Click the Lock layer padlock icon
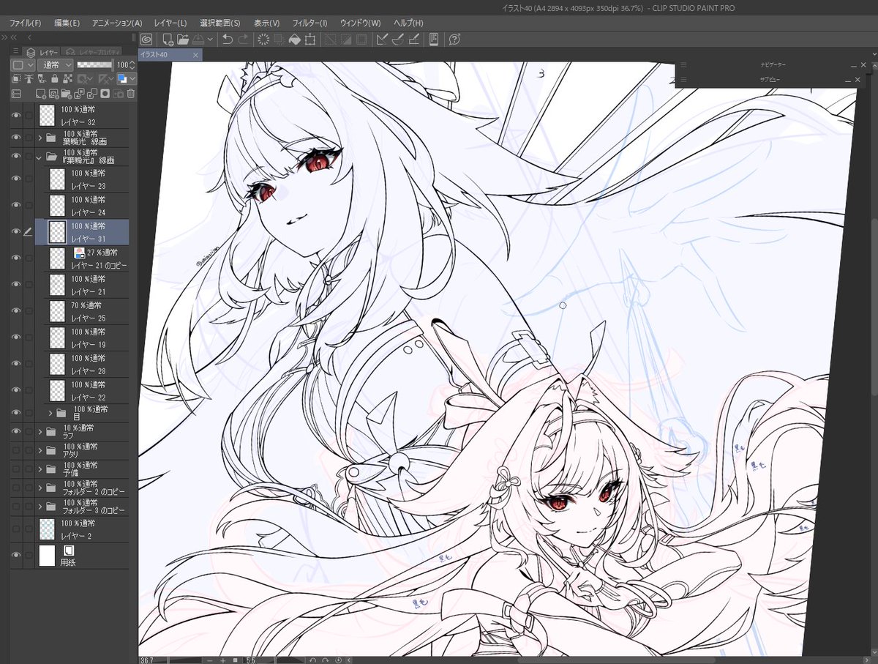Screen dimensions: 878x664 pos(55,79)
